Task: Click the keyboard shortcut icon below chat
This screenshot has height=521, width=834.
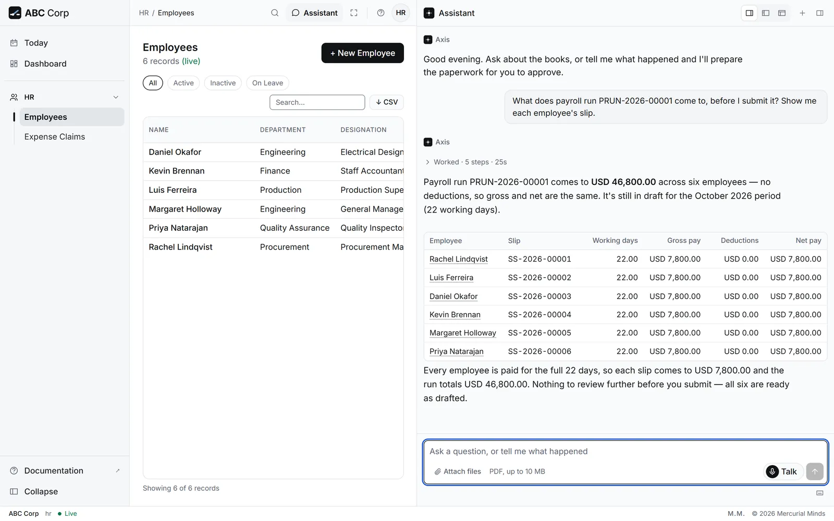Action: [x=820, y=493]
